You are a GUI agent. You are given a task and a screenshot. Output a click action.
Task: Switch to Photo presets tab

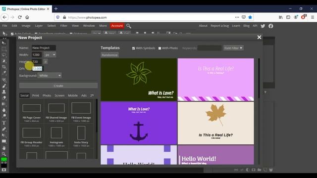click(47, 95)
